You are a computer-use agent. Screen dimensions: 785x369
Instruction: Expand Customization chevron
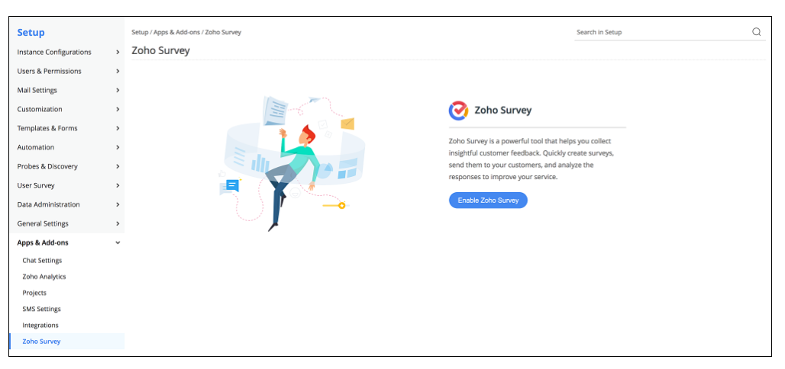click(118, 109)
